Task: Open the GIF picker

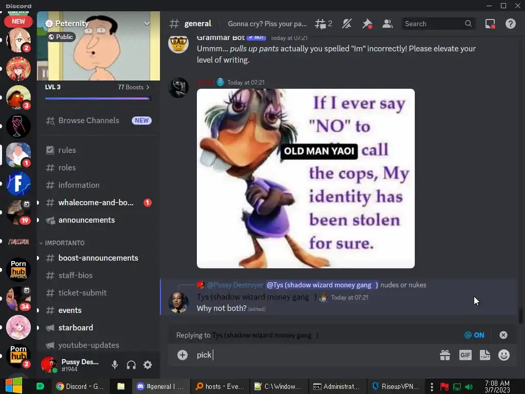Action: click(x=465, y=355)
